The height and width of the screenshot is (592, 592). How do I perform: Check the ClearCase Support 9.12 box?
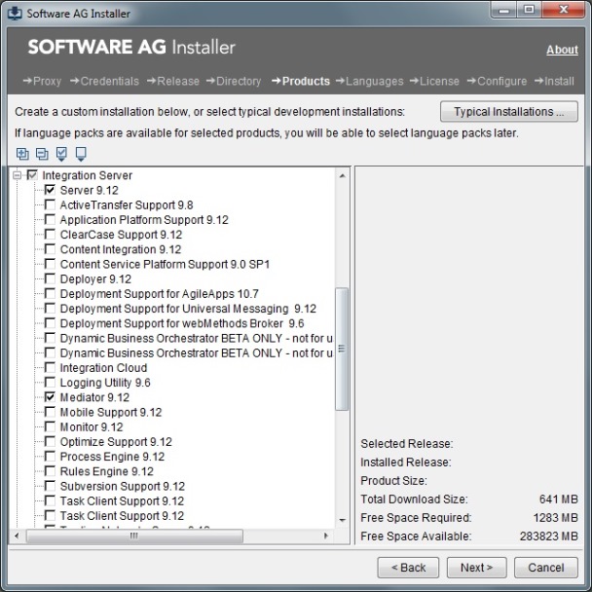[x=50, y=234]
